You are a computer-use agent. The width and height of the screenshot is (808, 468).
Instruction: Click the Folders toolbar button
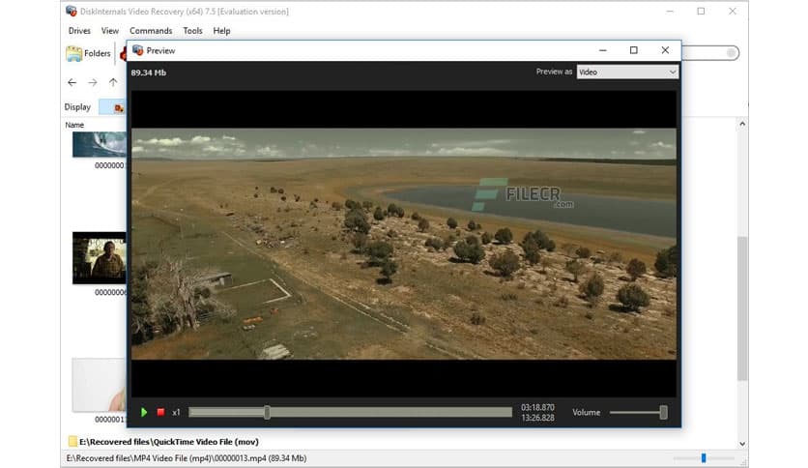[89, 53]
